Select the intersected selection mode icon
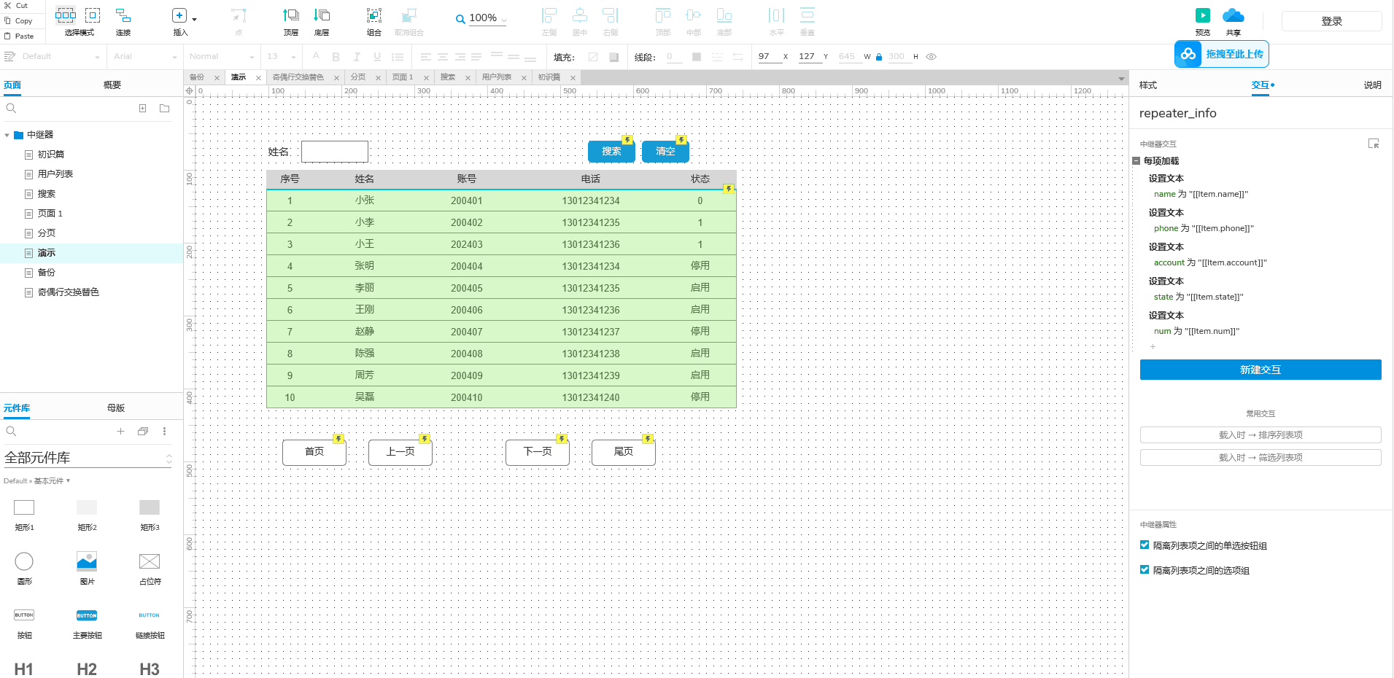Viewport: 1394px width, 678px height. tap(66, 15)
